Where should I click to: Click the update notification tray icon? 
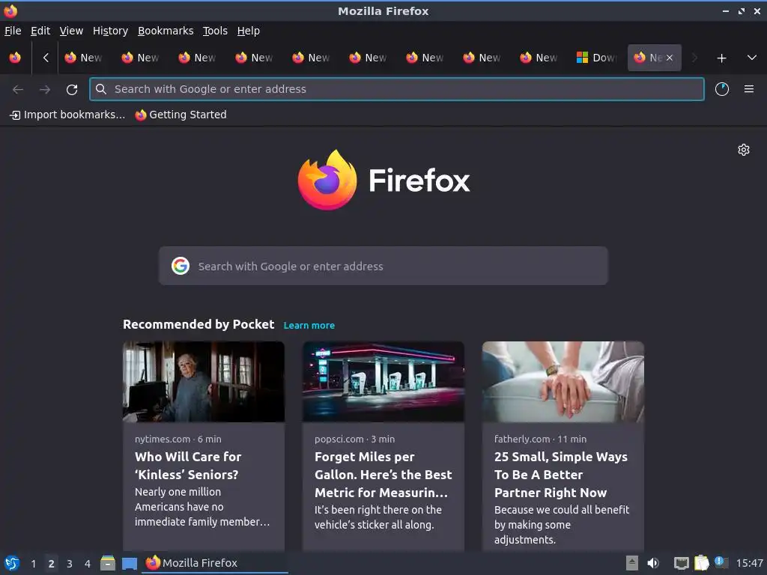721,562
